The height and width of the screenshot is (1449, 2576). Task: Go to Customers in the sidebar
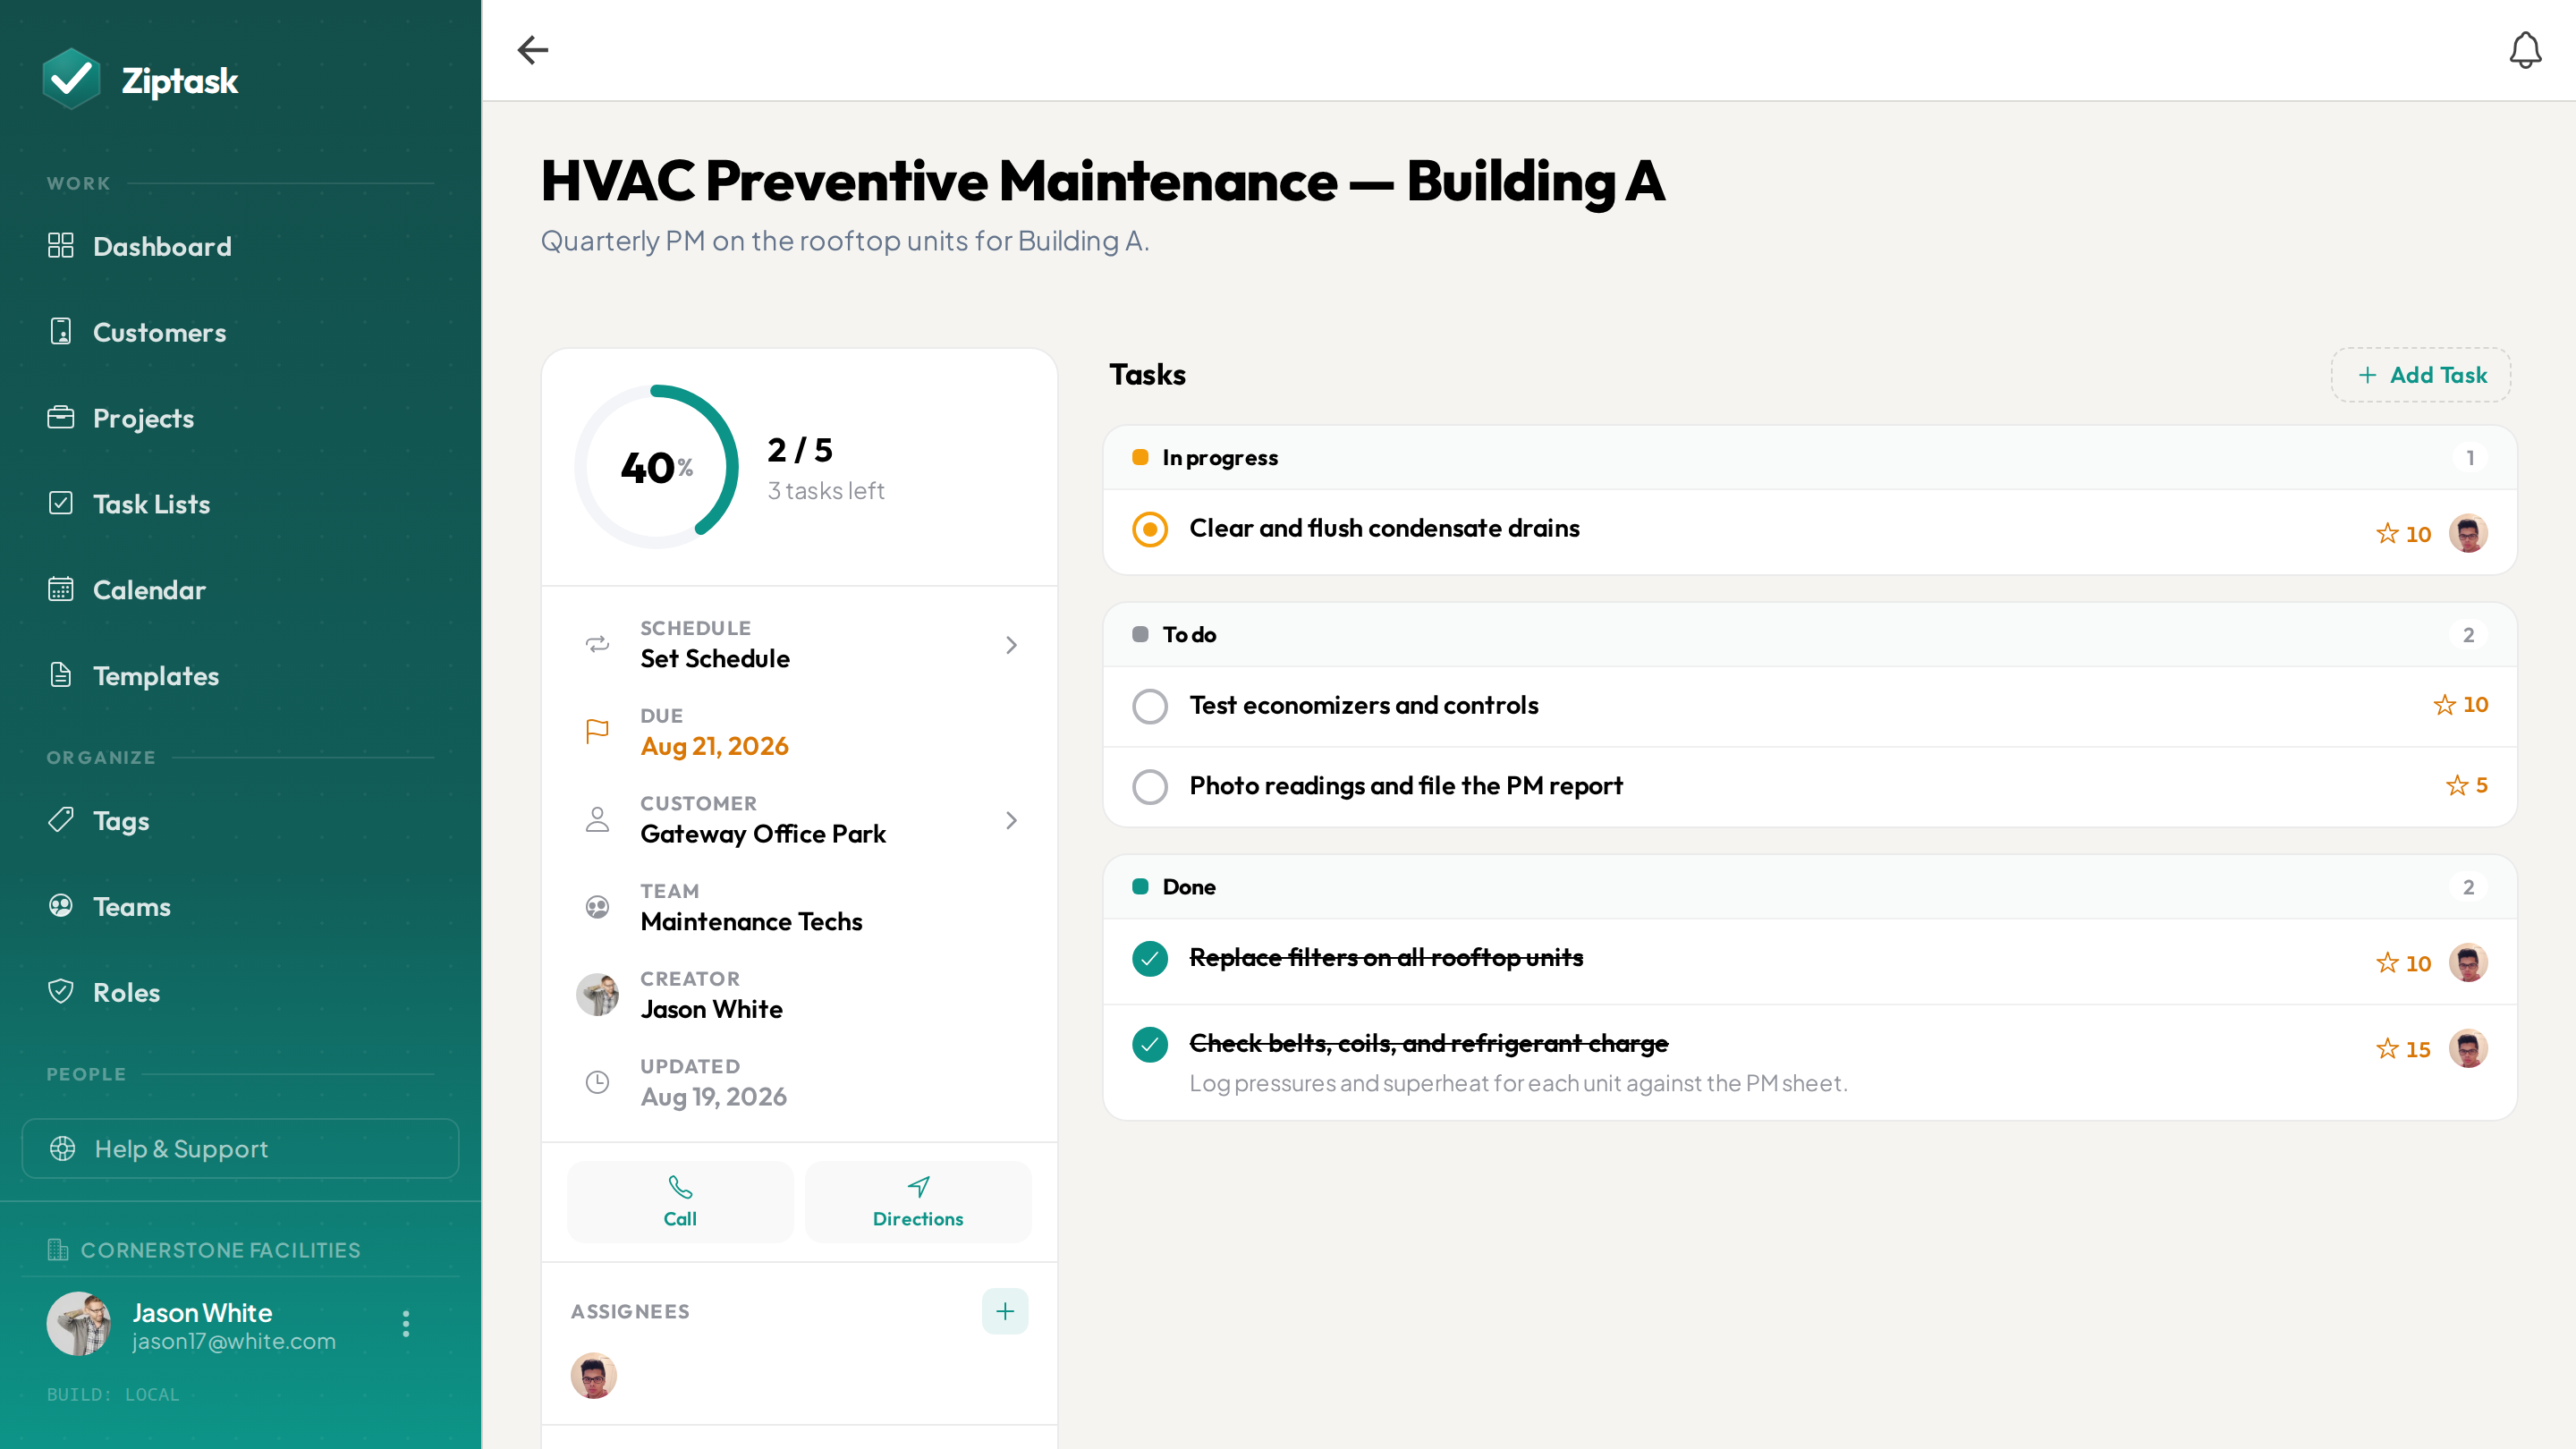(x=240, y=332)
